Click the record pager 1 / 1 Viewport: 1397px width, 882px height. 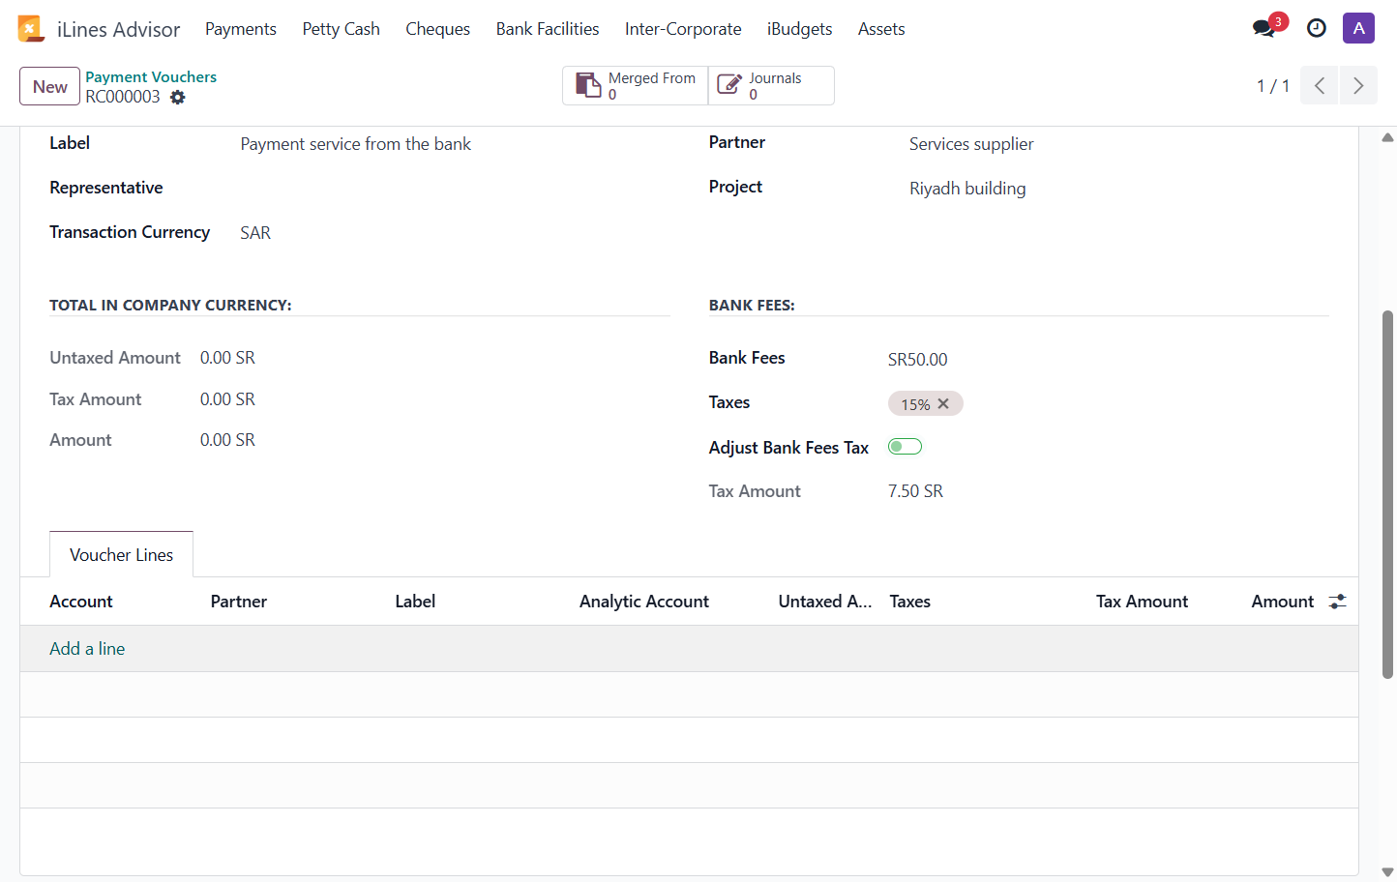pyautogui.click(x=1272, y=86)
